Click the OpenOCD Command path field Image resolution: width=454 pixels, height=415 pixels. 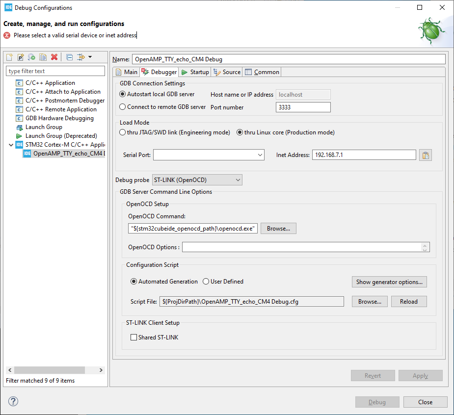[193, 229]
